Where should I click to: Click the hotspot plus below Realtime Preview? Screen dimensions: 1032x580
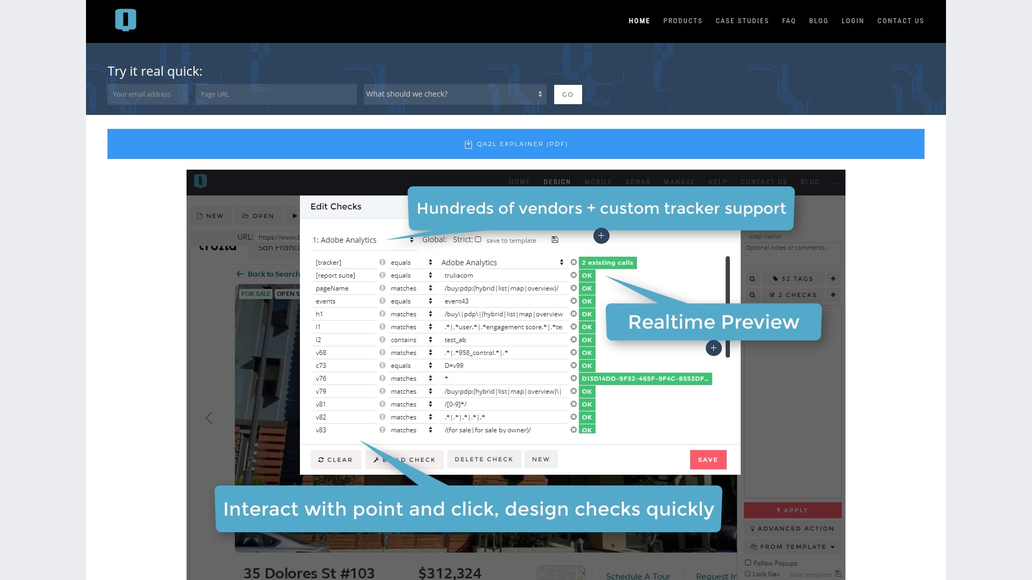(x=713, y=348)
